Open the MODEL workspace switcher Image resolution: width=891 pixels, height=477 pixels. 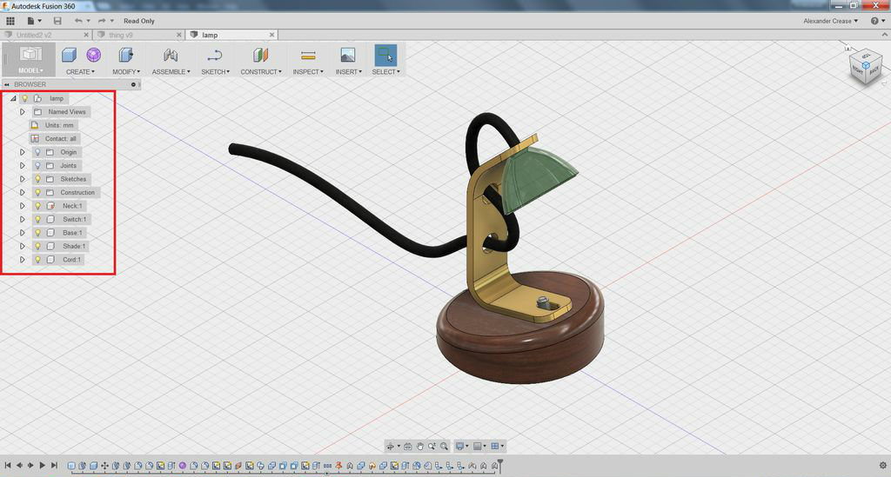click(30, 60)
